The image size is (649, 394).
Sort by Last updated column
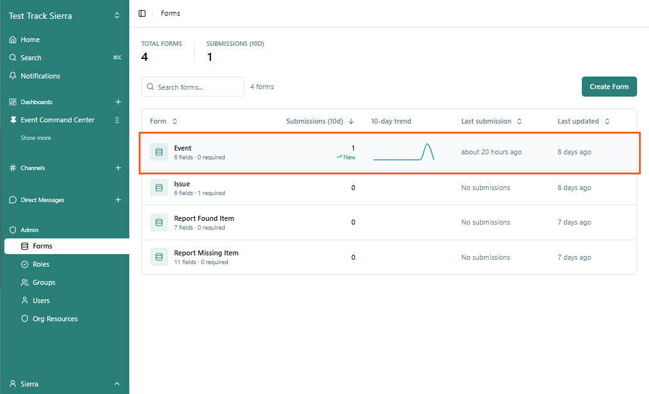tap(583, 121)
